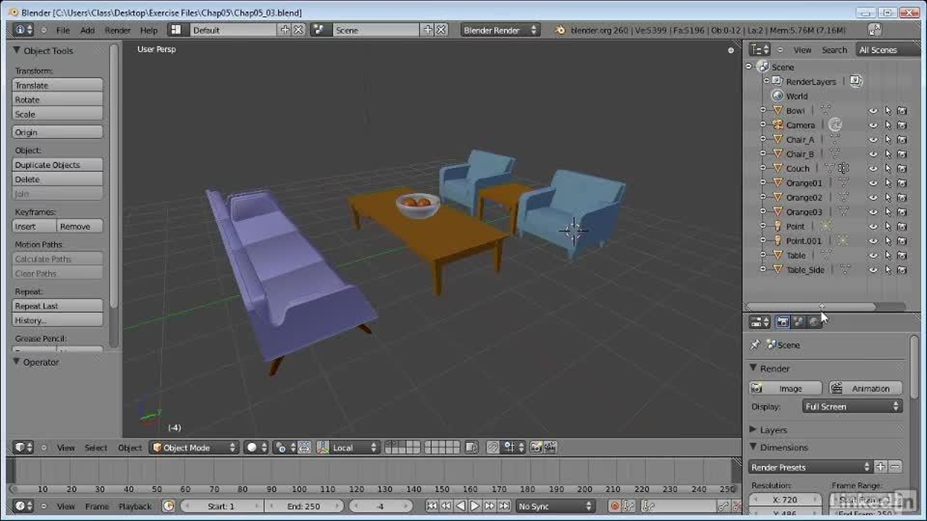
Task: Open the File menu
Action: click(63, 30)
